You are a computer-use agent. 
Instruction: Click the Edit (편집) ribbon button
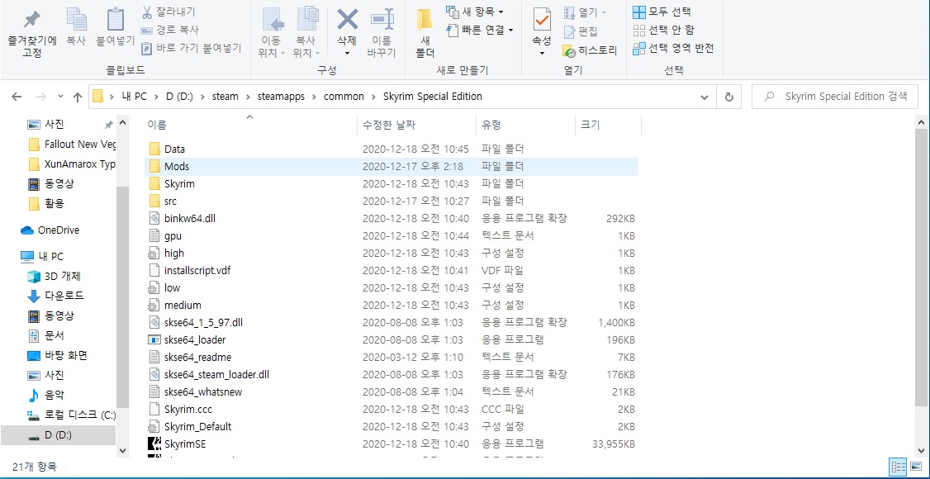(x=580, y=31)
